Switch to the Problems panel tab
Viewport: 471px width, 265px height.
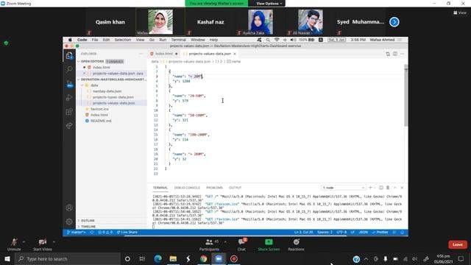pyautogui.click(x=214, y=188)
